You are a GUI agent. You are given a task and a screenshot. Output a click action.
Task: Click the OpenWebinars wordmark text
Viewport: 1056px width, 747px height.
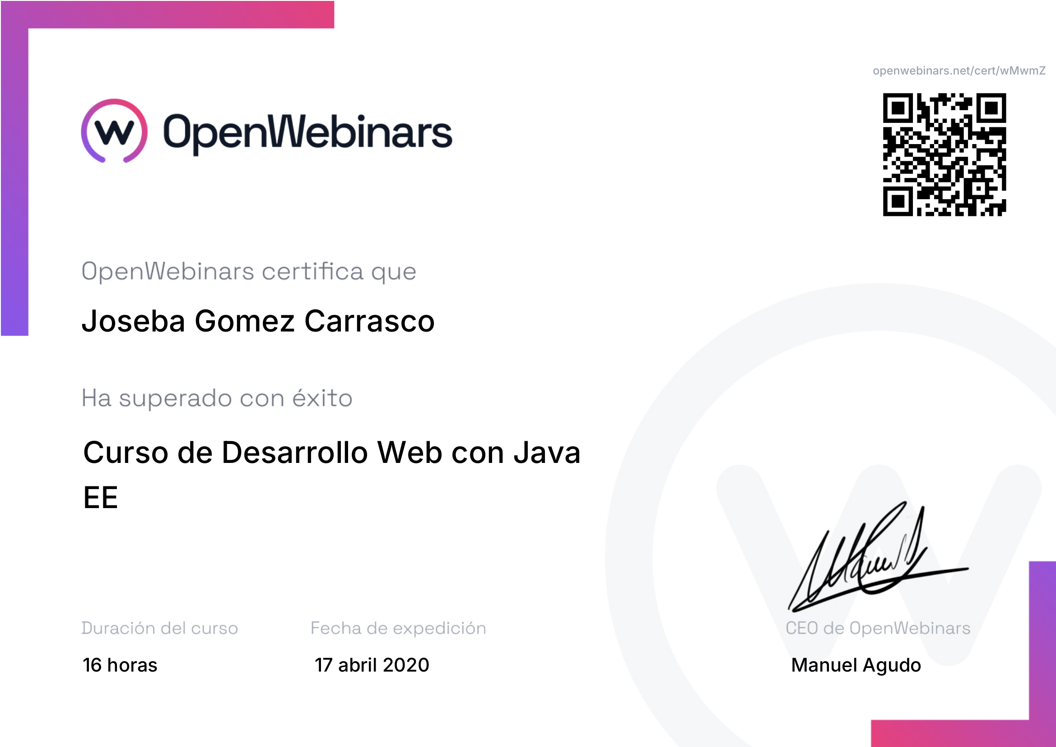pos(307,132)
